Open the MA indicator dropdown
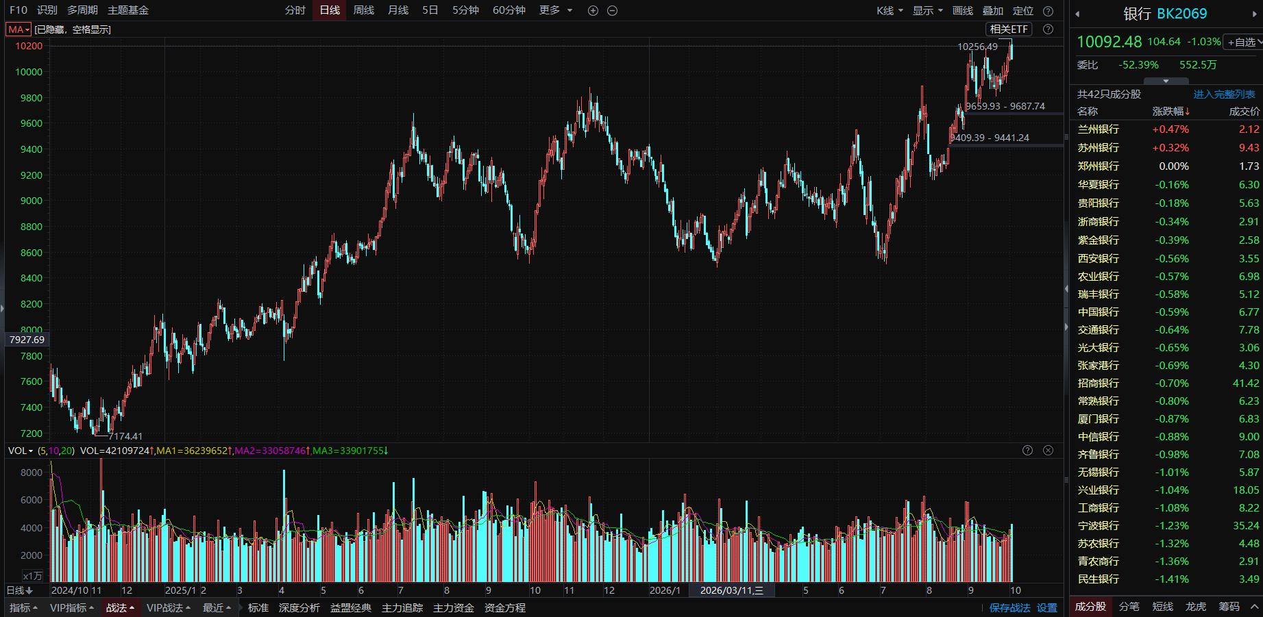The image size is (1263, 617). click(x=19, y=29)
